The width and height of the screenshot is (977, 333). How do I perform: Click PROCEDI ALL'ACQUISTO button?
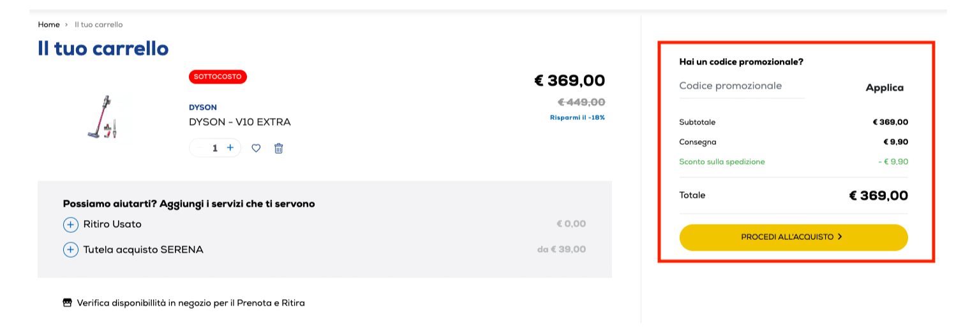click(x=793, y=237)
